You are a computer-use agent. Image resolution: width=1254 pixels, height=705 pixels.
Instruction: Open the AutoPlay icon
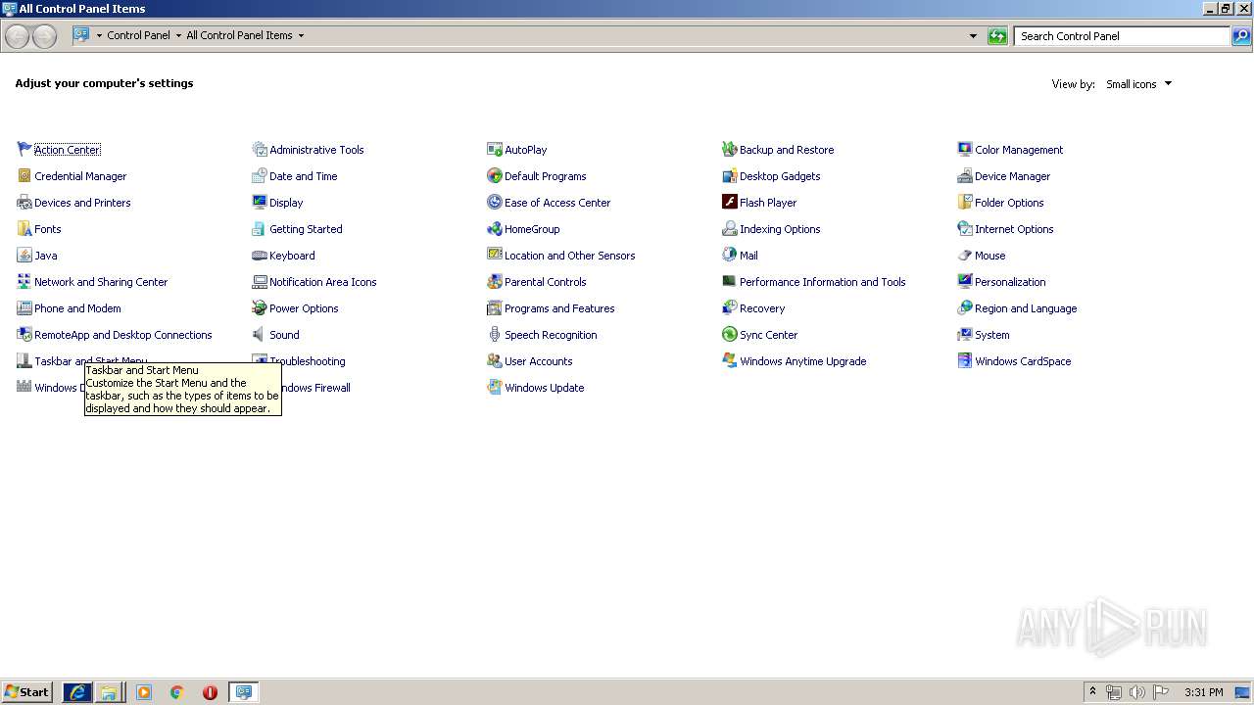tap(495, 150)
